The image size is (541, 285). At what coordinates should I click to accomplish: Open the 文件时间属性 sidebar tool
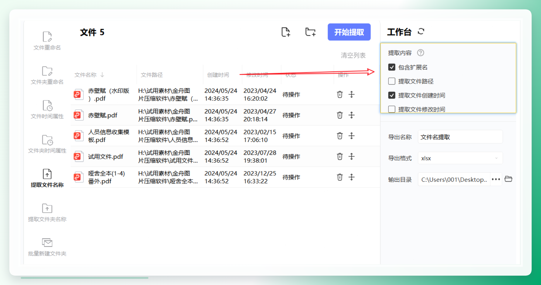[47, 109]
